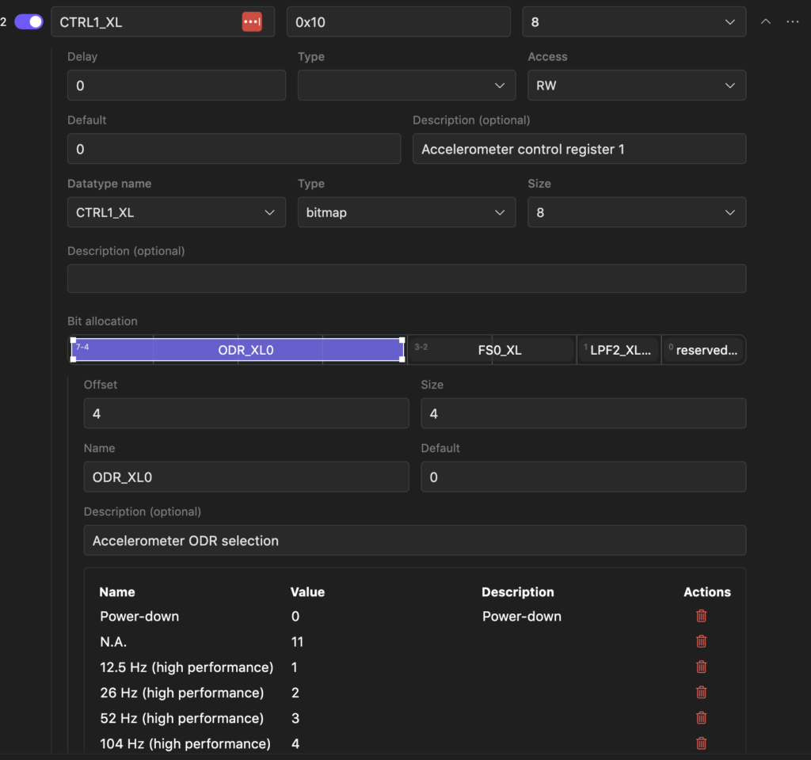Viewport: 811px width, 760px height.
Task: Collapse the CTRL1_XL register panel
Action: 765,22
